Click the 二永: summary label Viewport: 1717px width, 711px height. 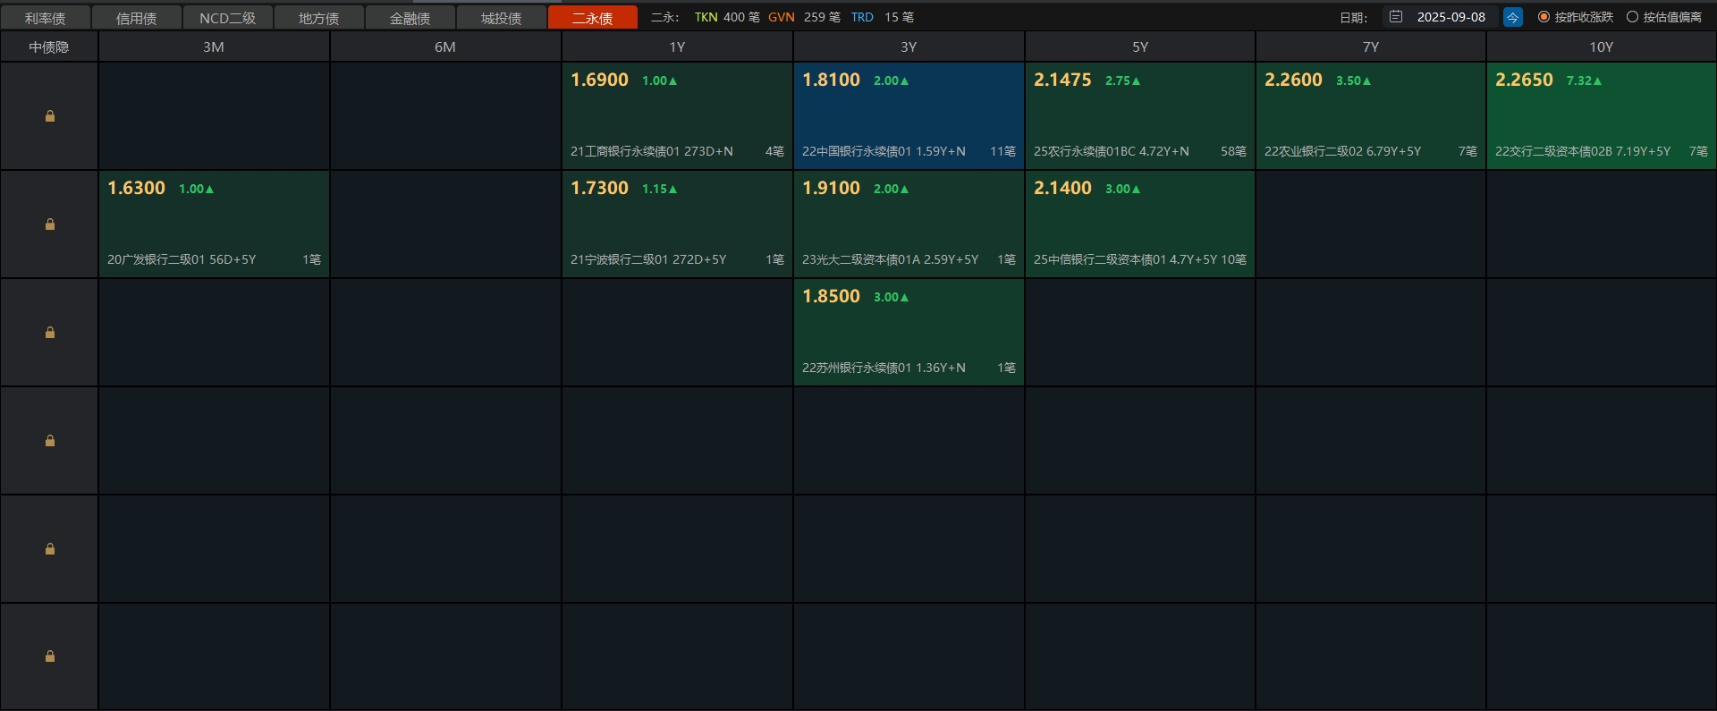click(664, 17)
